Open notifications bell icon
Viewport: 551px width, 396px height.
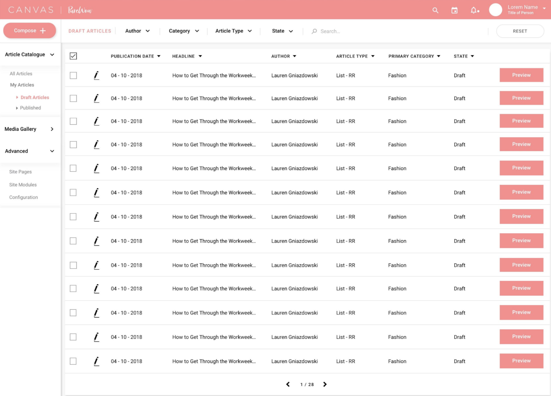474,11
